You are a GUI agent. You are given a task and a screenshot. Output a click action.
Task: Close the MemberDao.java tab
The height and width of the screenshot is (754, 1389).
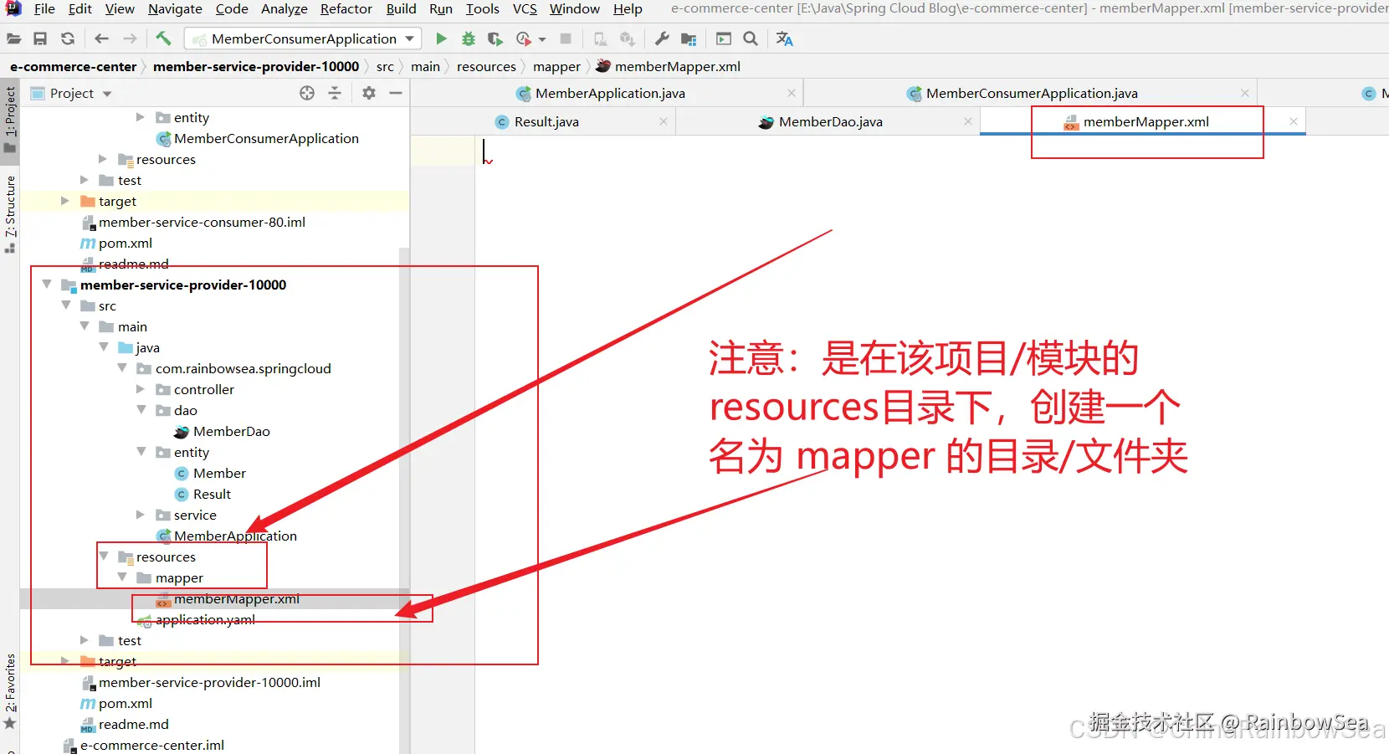(968, 121)
